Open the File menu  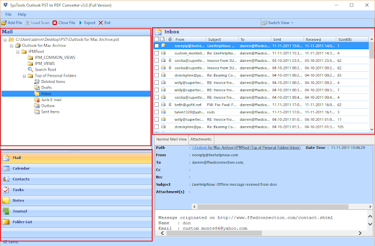pyautogui.click(x=8, y=15)
